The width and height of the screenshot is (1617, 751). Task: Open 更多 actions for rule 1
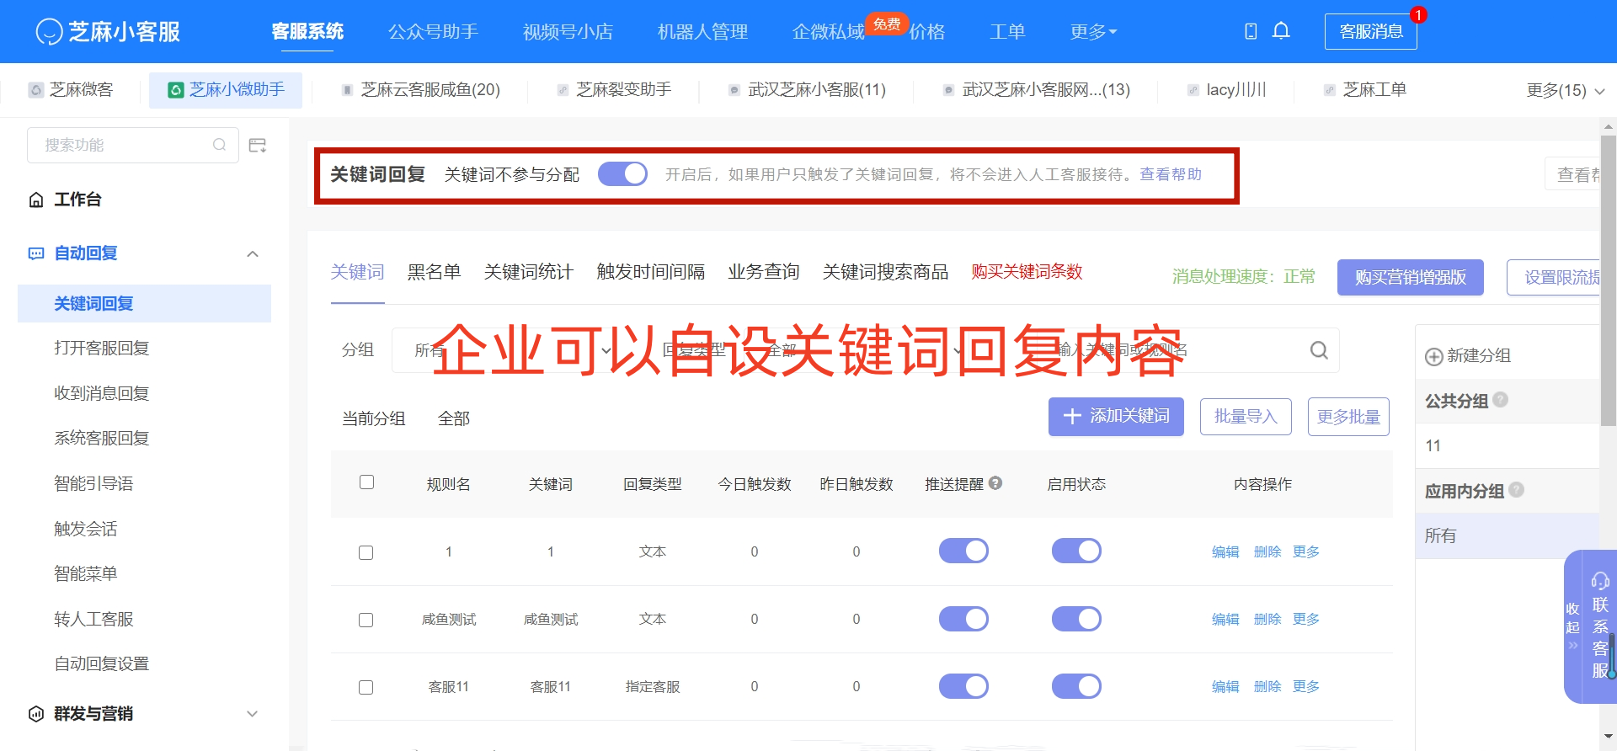point(1306,551)
